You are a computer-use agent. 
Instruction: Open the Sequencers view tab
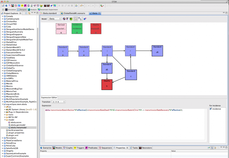point(105,148)
